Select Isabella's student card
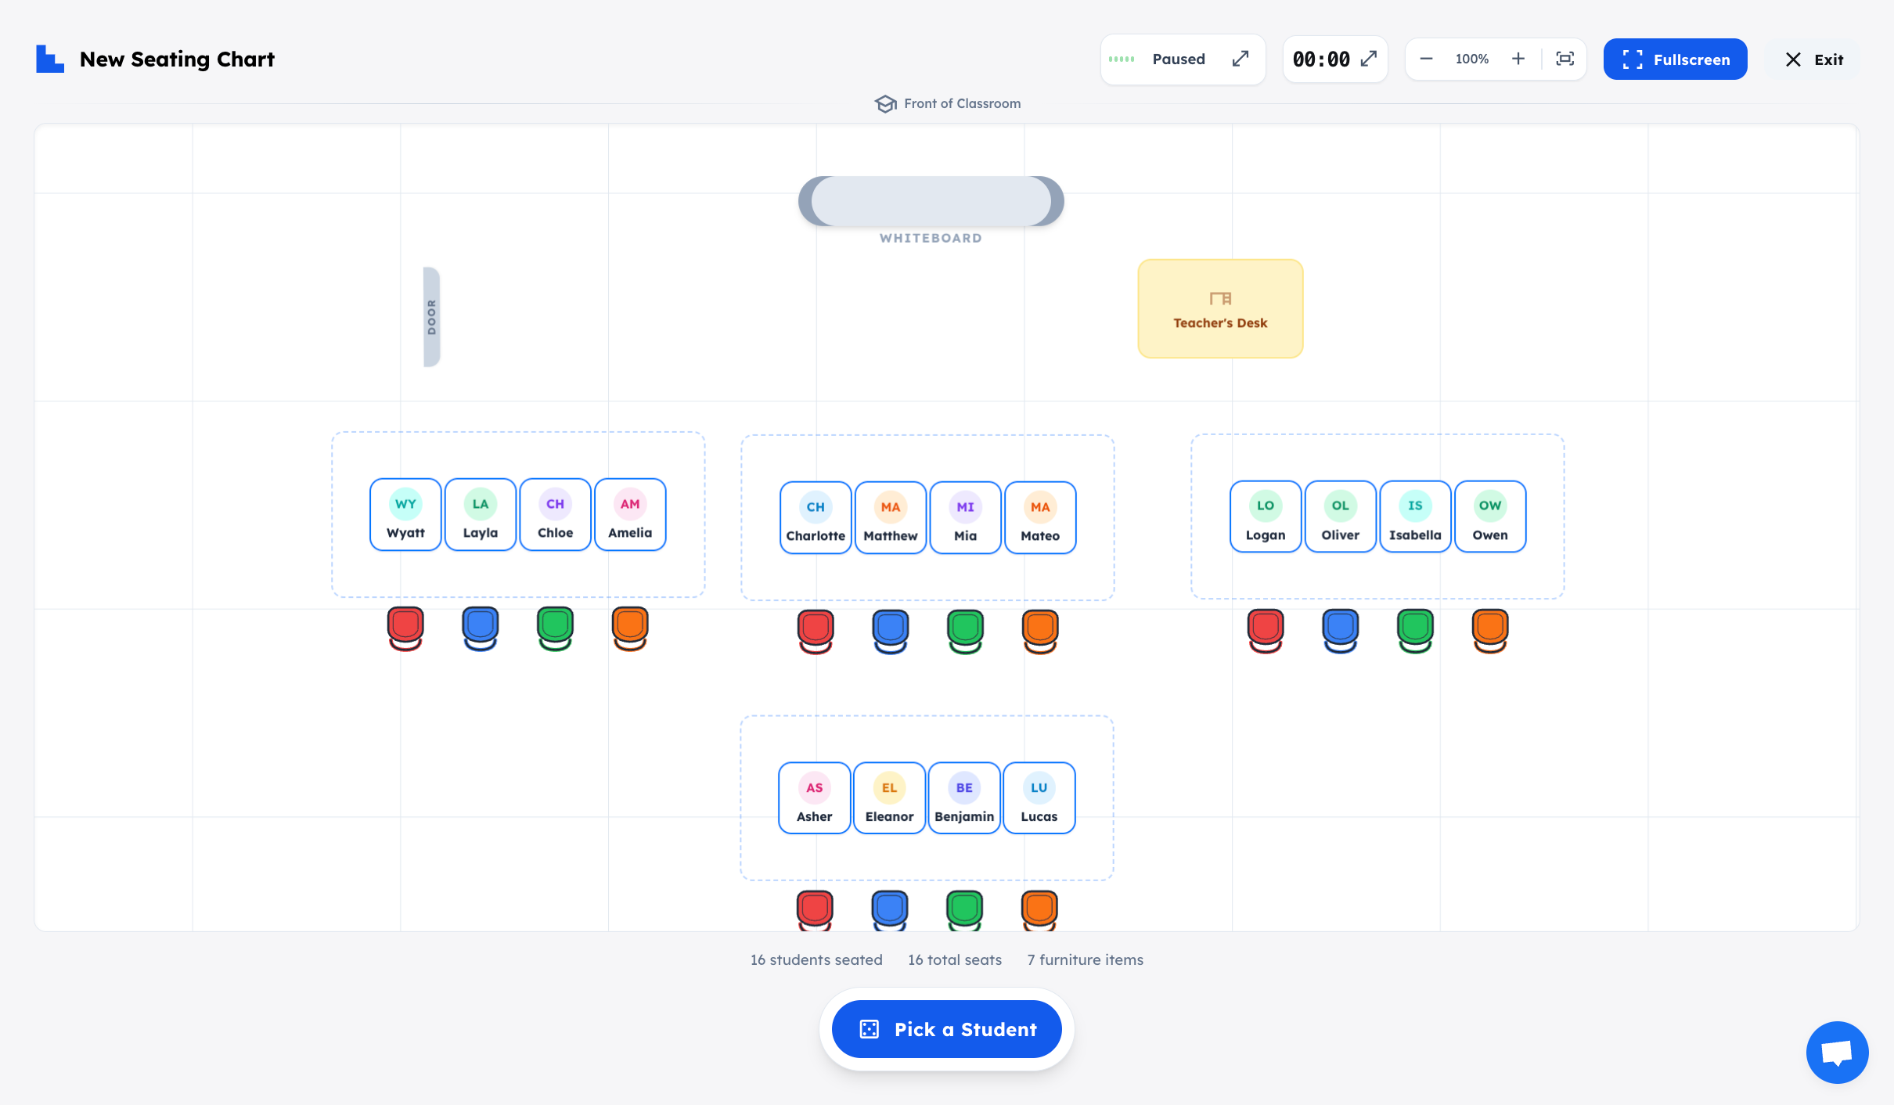This screenshot has height=1105, width=1894. [x=1414, y=517]
